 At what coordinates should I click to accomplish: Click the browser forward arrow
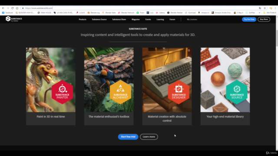8,8
